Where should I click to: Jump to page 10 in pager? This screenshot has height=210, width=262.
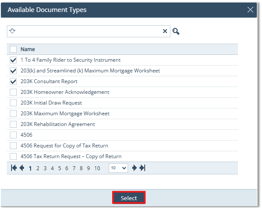pos(97,168)
